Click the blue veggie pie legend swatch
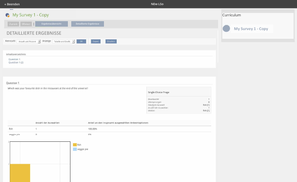 pos(75,149)
